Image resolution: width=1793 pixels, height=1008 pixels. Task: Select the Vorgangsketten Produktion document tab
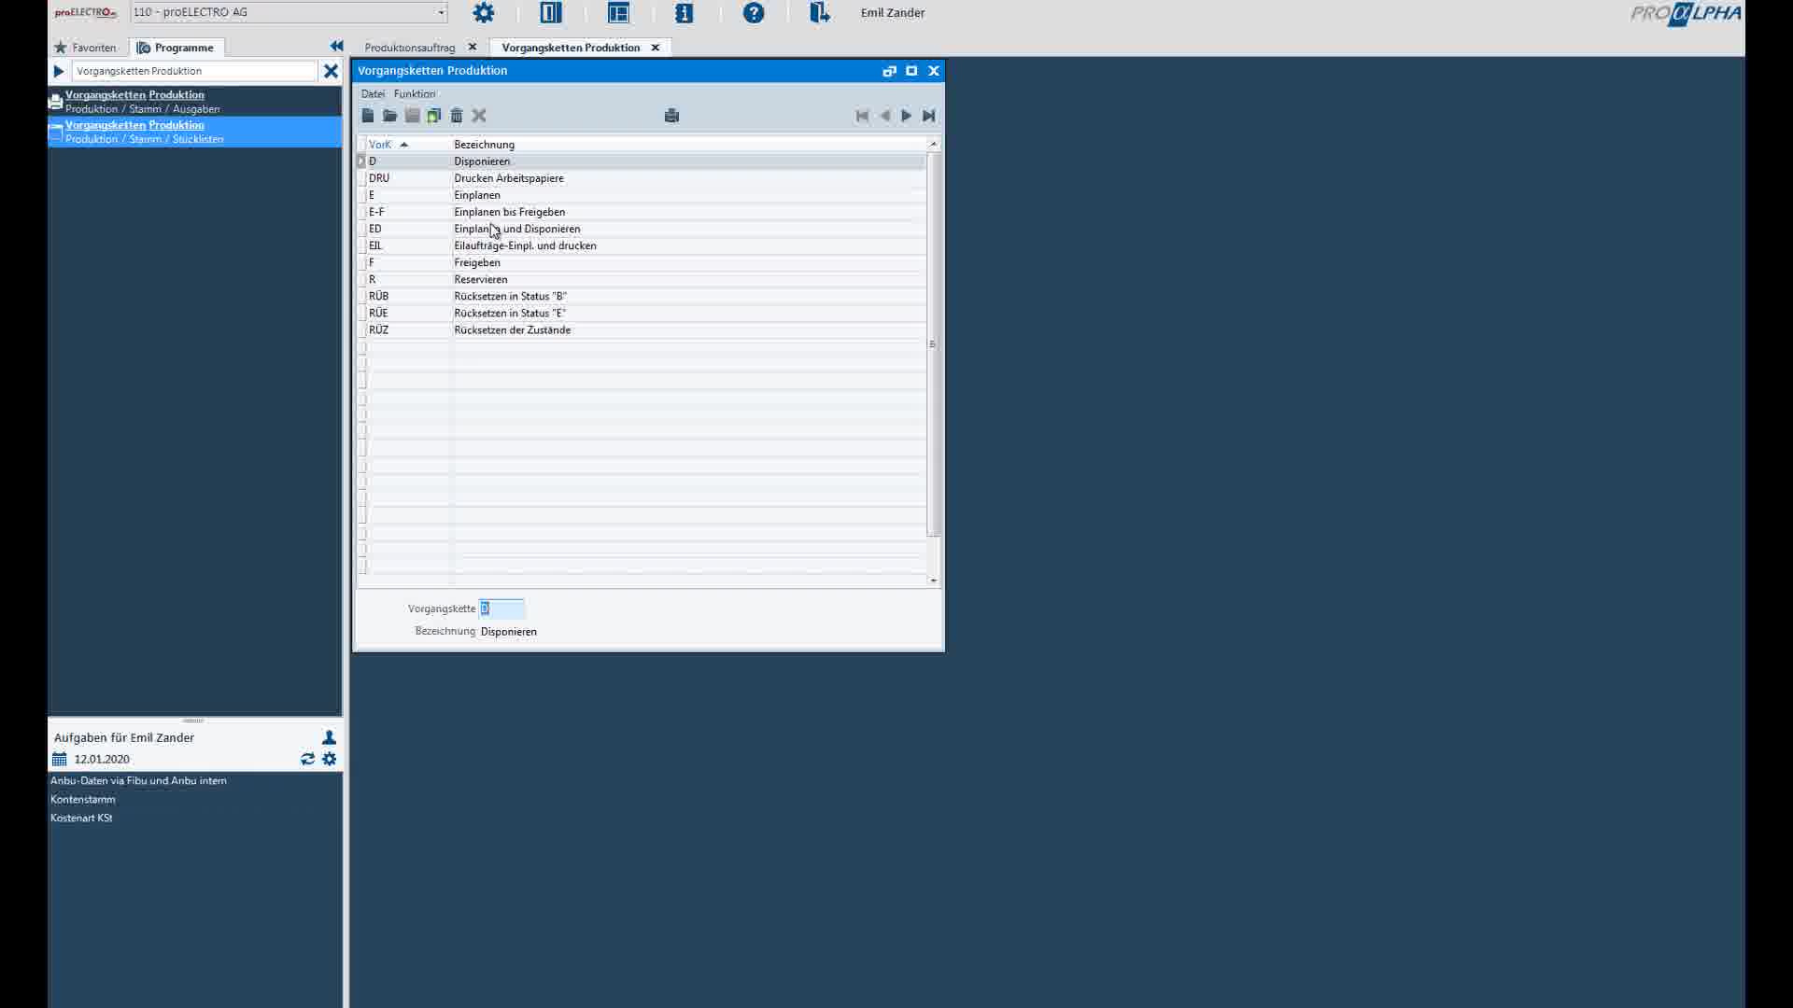click(x=571, y=48)
